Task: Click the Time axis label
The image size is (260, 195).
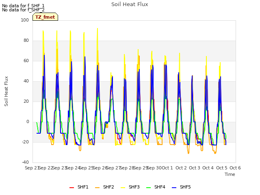Action: click(230, 174)
